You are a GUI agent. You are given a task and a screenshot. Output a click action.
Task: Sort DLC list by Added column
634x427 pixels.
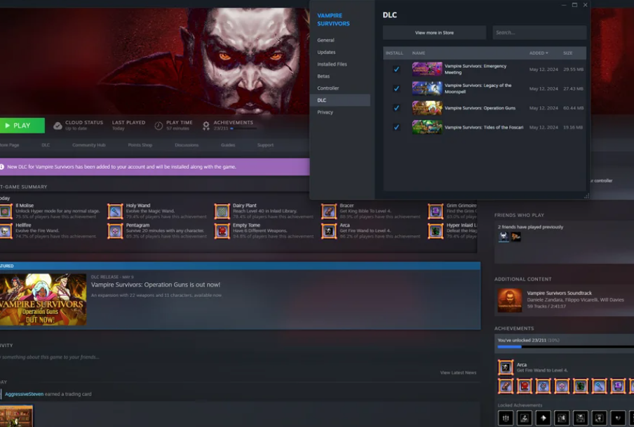pos(539,53)
